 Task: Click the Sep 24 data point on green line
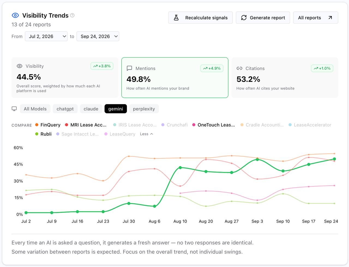point(335,159)
